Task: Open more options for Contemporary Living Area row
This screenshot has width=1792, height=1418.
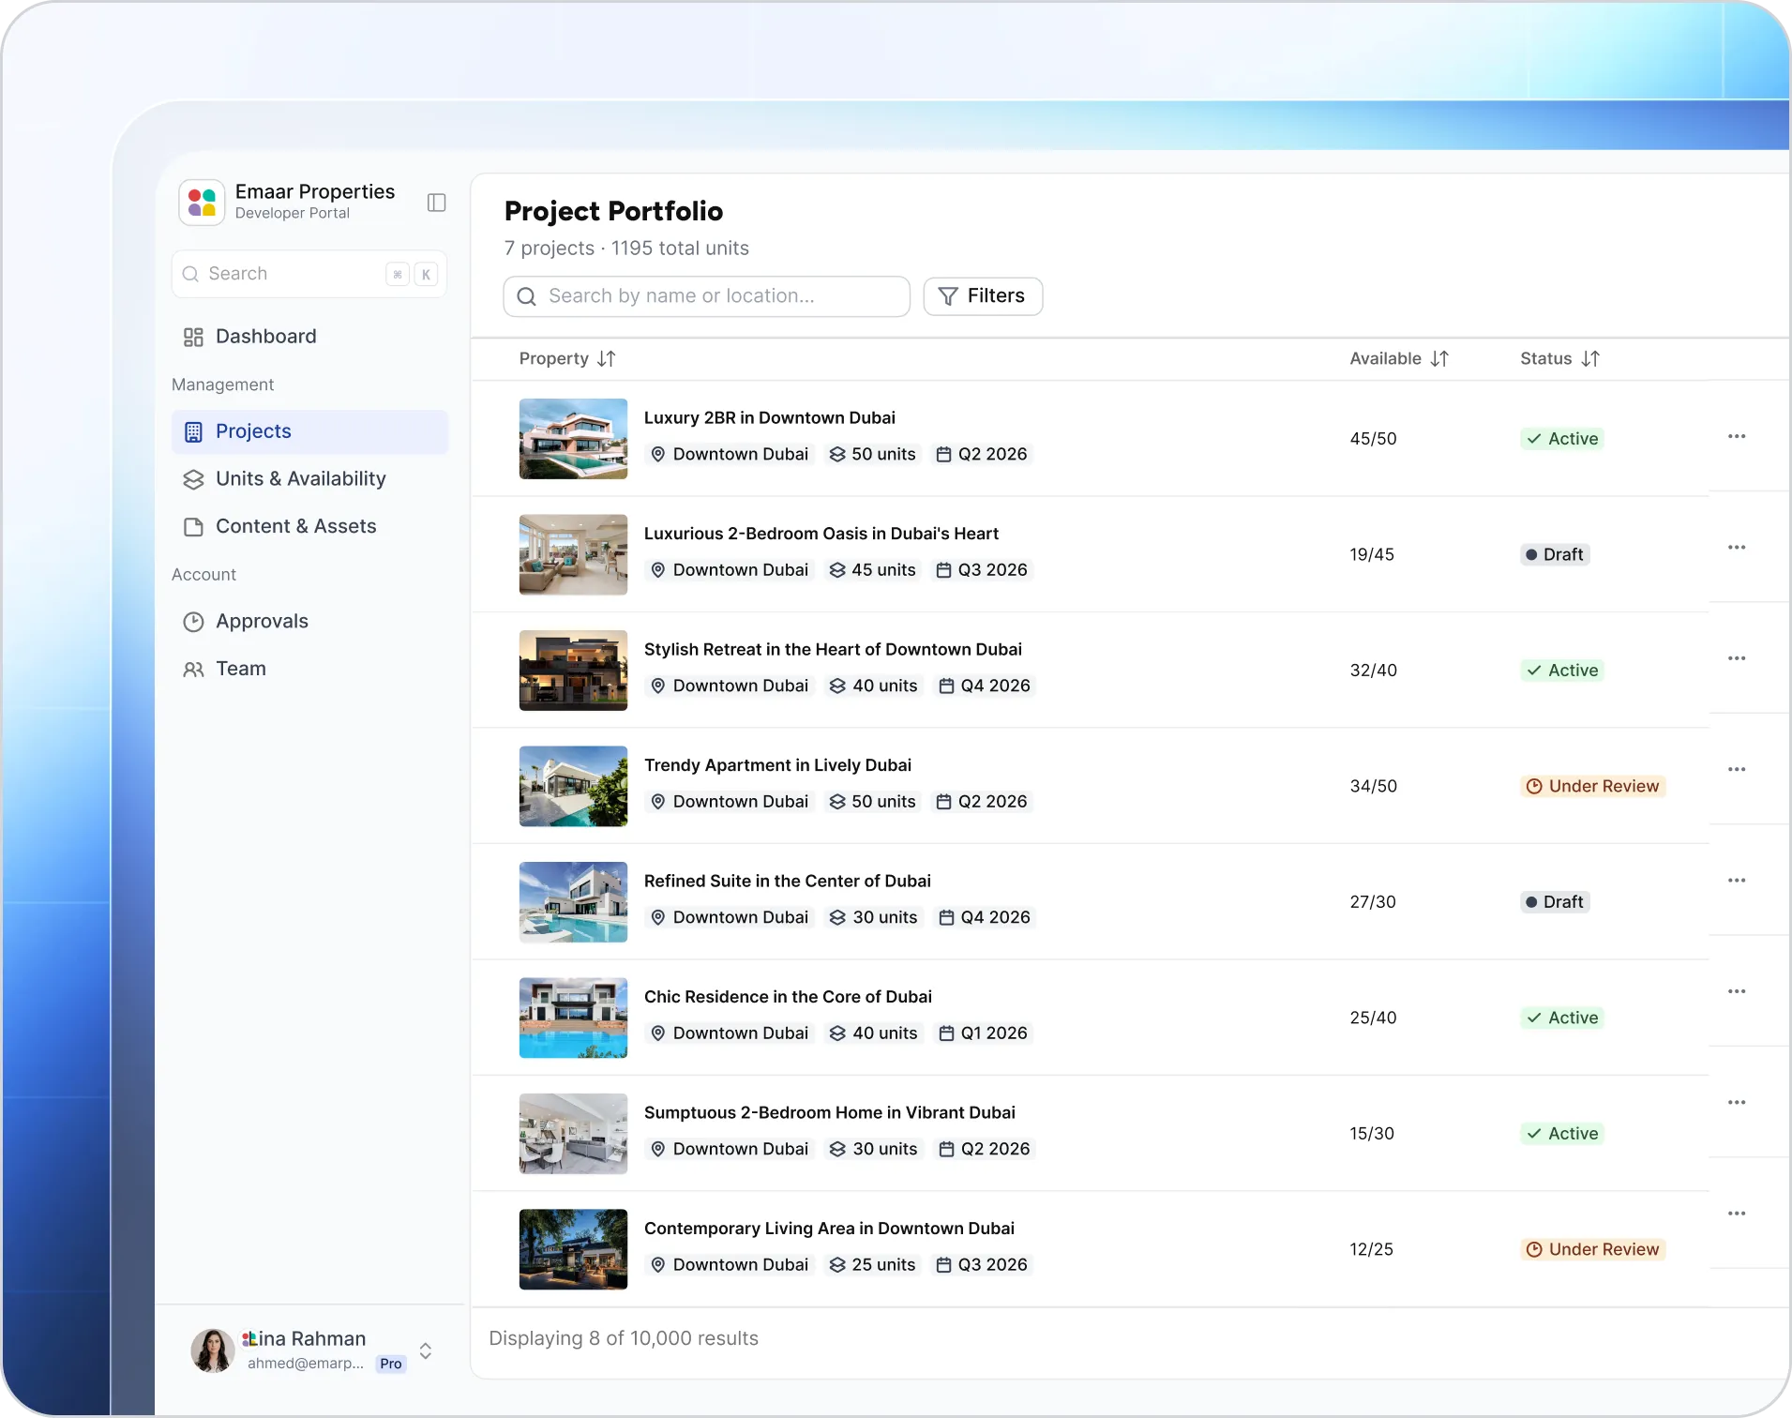Action: pyautogui.click(x=1737, y=1214)
